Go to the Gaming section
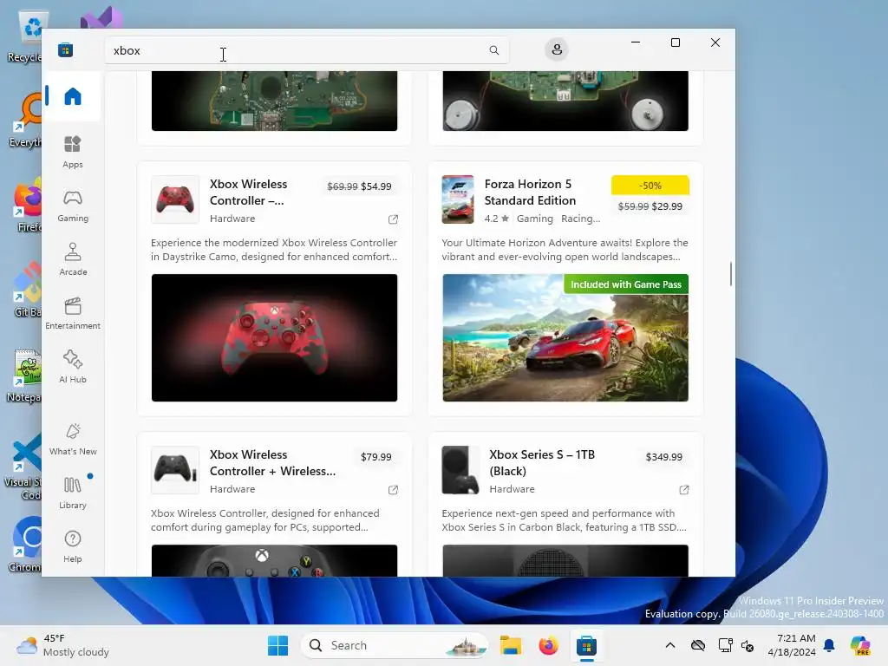Viewport: 888px width, 666px height. [73, 206]
